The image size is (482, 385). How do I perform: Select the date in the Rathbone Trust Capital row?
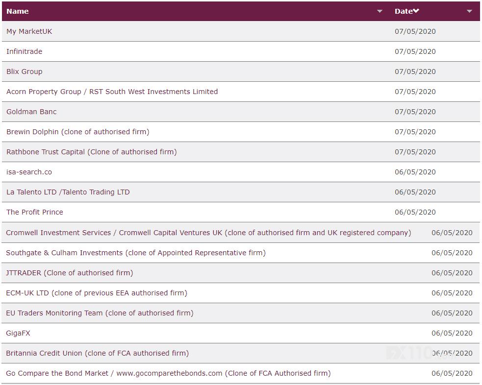(x=415, y=152)
